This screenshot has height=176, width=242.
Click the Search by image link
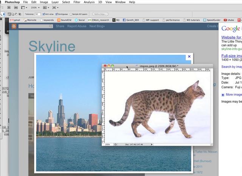(x=232, y=67)
